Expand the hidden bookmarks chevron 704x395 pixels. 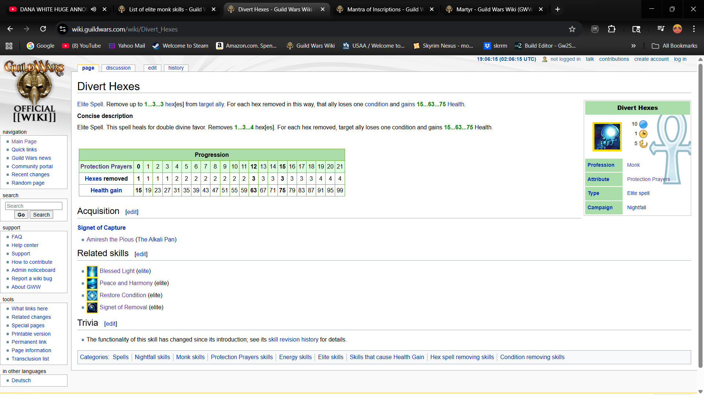[x=633, y=46]
